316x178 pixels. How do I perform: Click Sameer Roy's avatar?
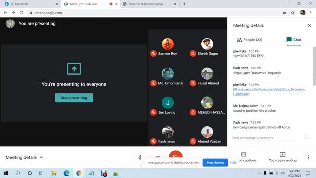[168, 44]
